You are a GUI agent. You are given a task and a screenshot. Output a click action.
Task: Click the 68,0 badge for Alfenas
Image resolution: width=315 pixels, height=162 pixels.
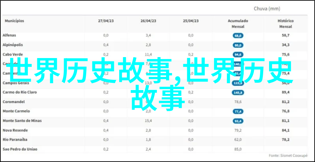pos(238,36)
